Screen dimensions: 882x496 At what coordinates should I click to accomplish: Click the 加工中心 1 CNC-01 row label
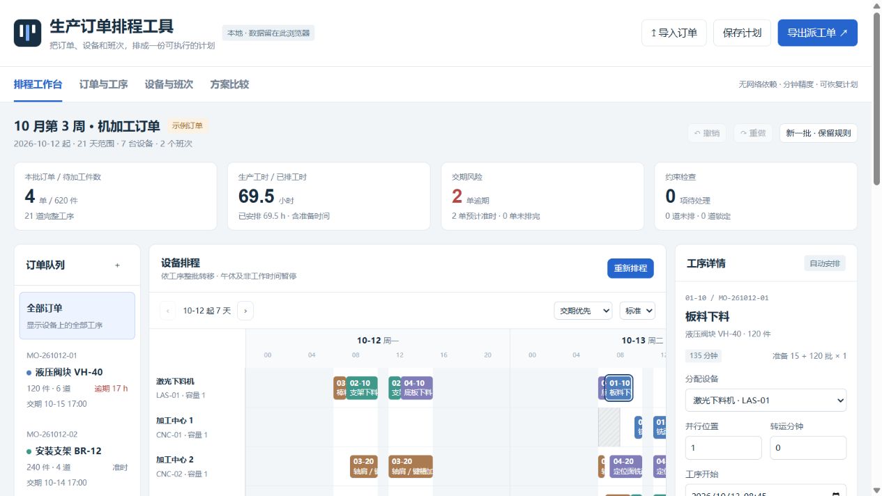coord(197,427)
